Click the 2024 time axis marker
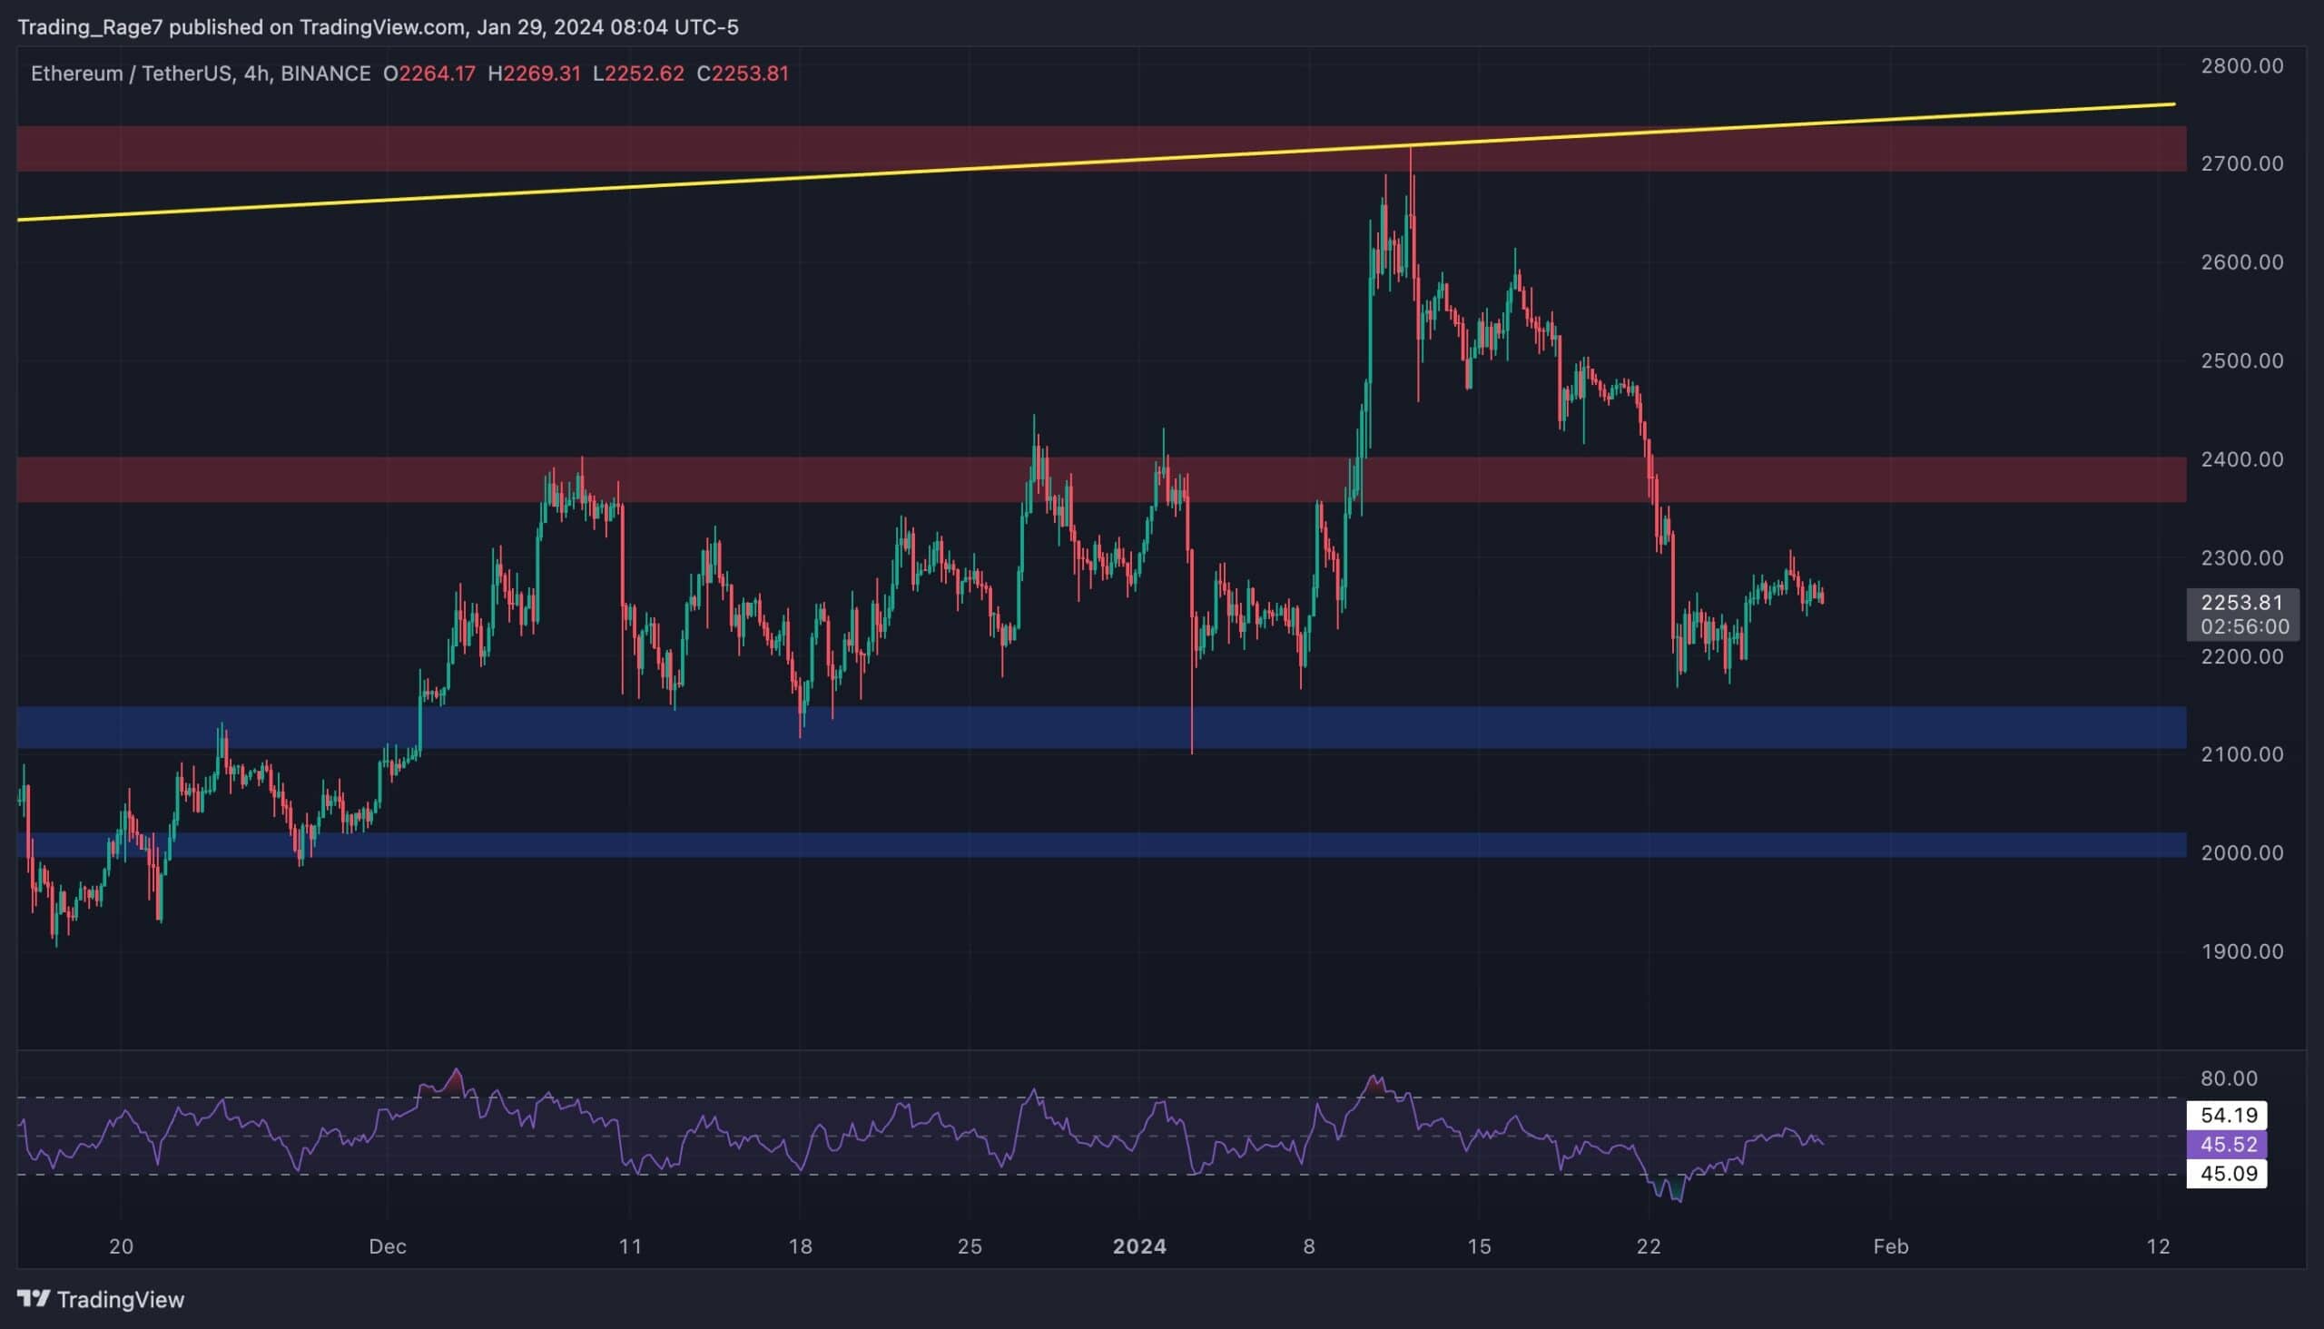2324x1329 pixels. tap(1139, 1245)
